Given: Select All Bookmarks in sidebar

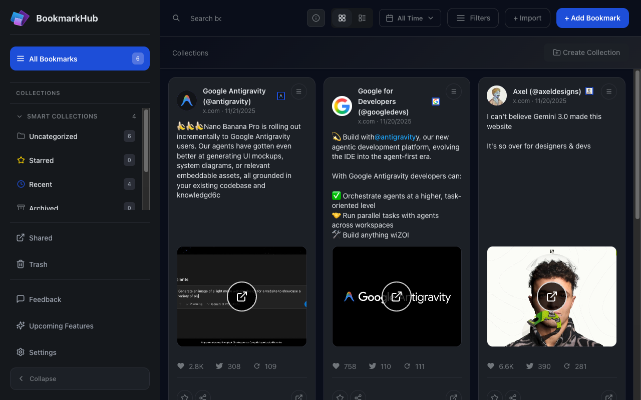Looking at the screenshot, I should tap(80, 58).
